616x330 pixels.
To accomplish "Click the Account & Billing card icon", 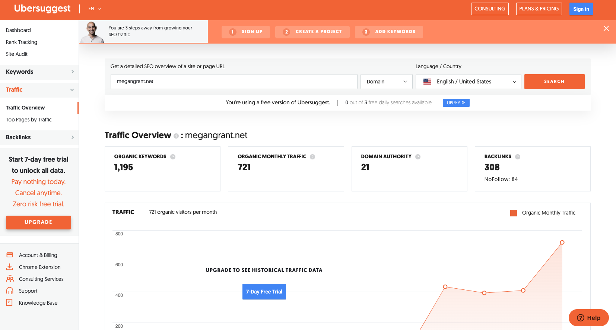I will (10, 255).
